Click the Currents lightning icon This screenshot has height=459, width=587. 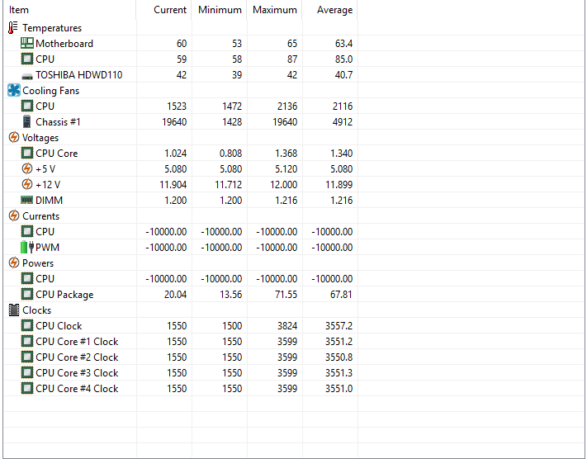click(x=14, y=216)
